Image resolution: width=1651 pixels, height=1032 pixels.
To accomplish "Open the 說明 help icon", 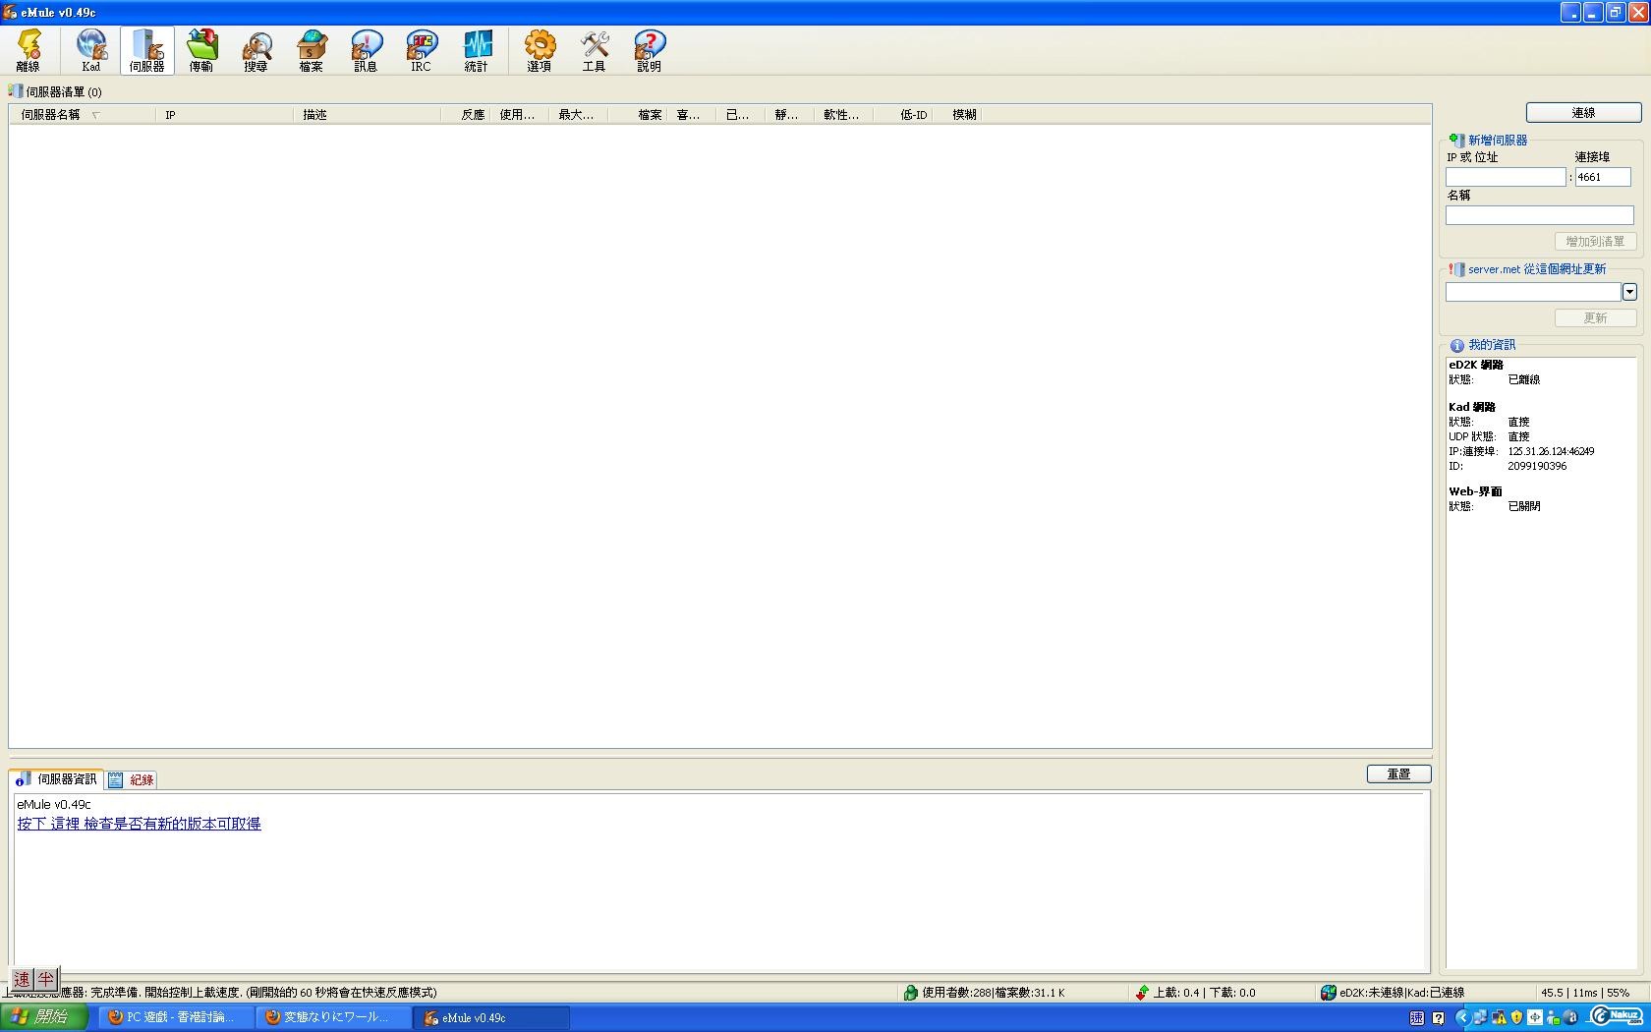I will click(650, 50).
